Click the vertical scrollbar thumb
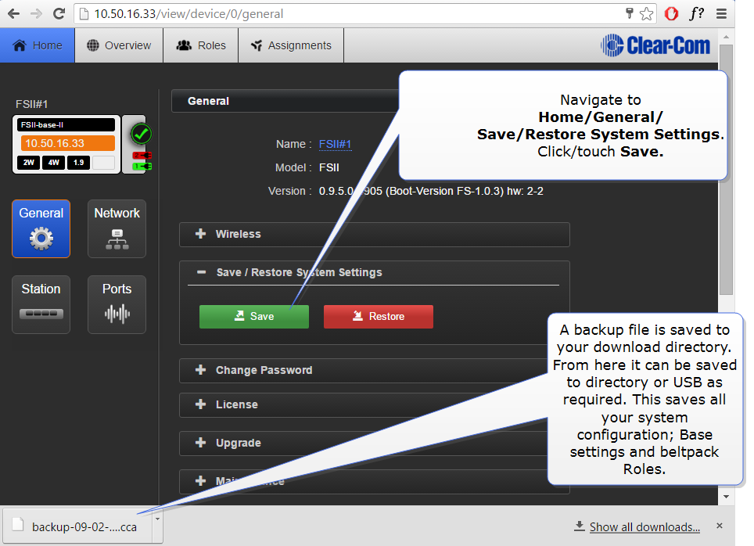Screen dimensions: 754x546 726,169
